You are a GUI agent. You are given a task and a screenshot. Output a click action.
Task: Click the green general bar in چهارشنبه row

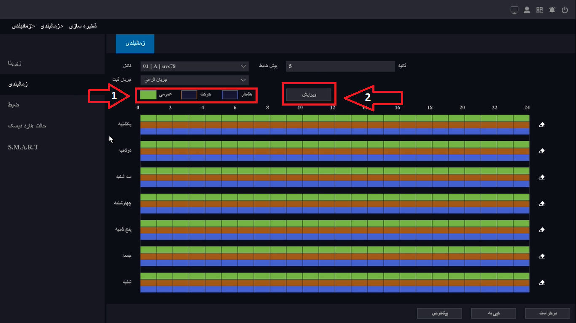coord(335,197)
